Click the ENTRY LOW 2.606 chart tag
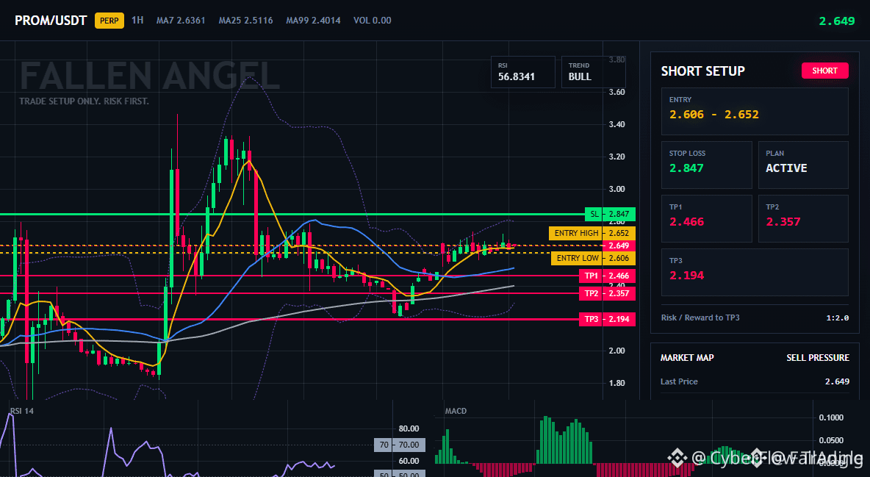 pos(593,258)
